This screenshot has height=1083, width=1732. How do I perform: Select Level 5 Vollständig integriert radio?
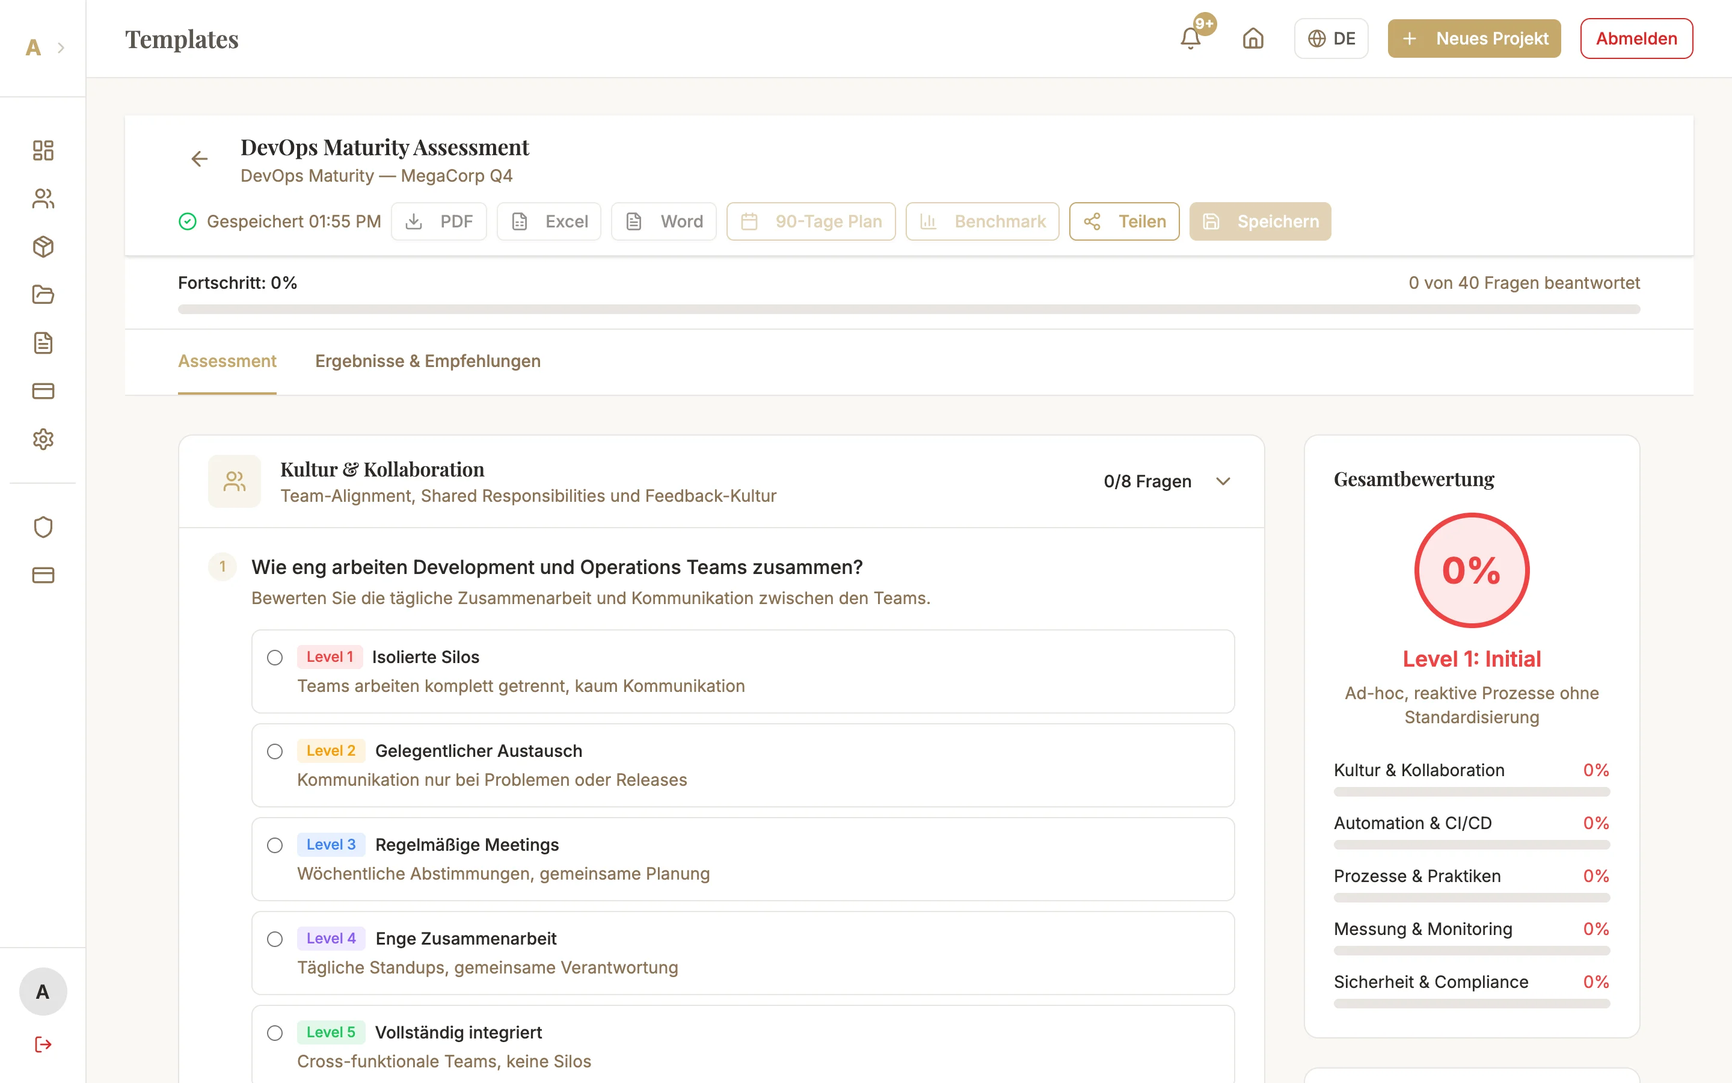click(x=275, y=1033)
